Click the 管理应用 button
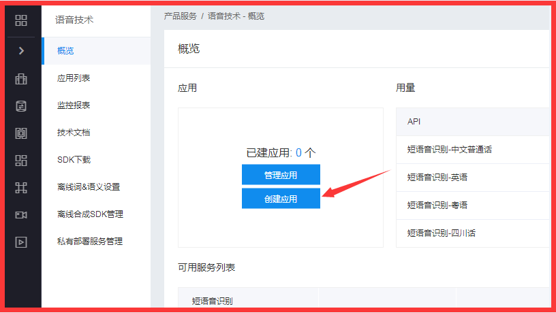The height and width of the screenshot is (313, 556). click(x=281, y=175)
